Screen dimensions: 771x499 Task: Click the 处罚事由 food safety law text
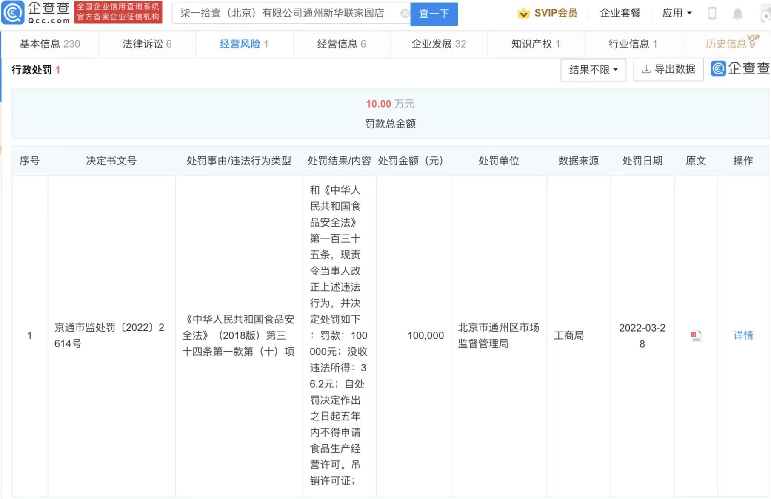[x=239, y=335]
